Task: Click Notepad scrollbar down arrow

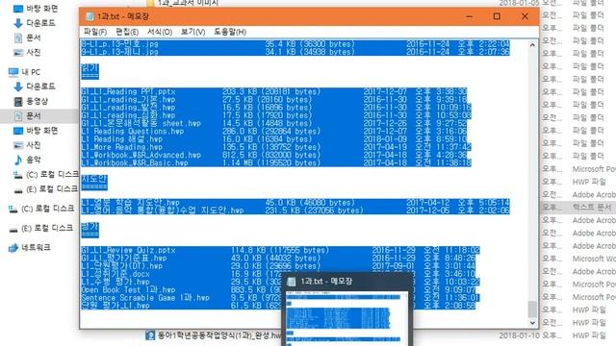Action: (532, 323)
